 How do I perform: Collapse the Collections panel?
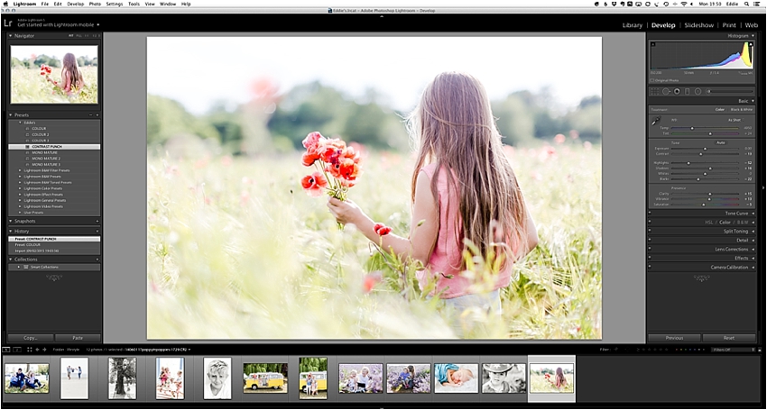coord(10,260)
